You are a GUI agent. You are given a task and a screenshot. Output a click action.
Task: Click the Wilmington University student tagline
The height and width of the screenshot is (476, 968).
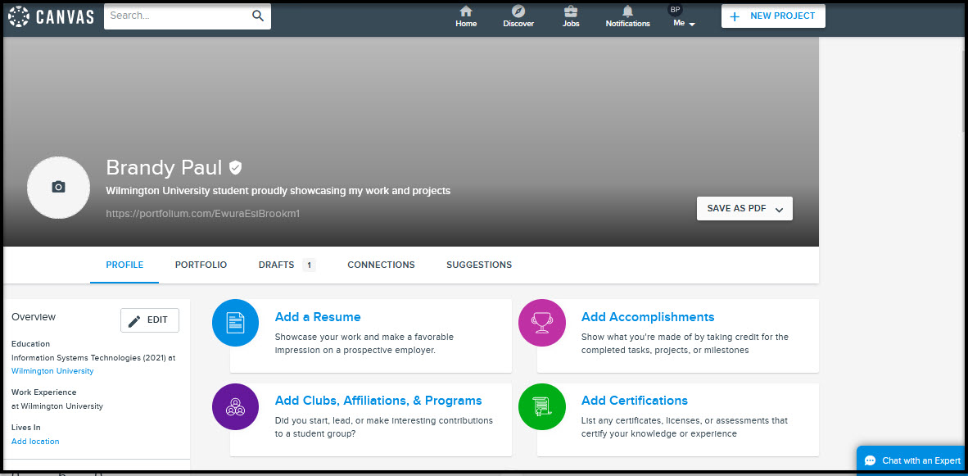point(278,191)
